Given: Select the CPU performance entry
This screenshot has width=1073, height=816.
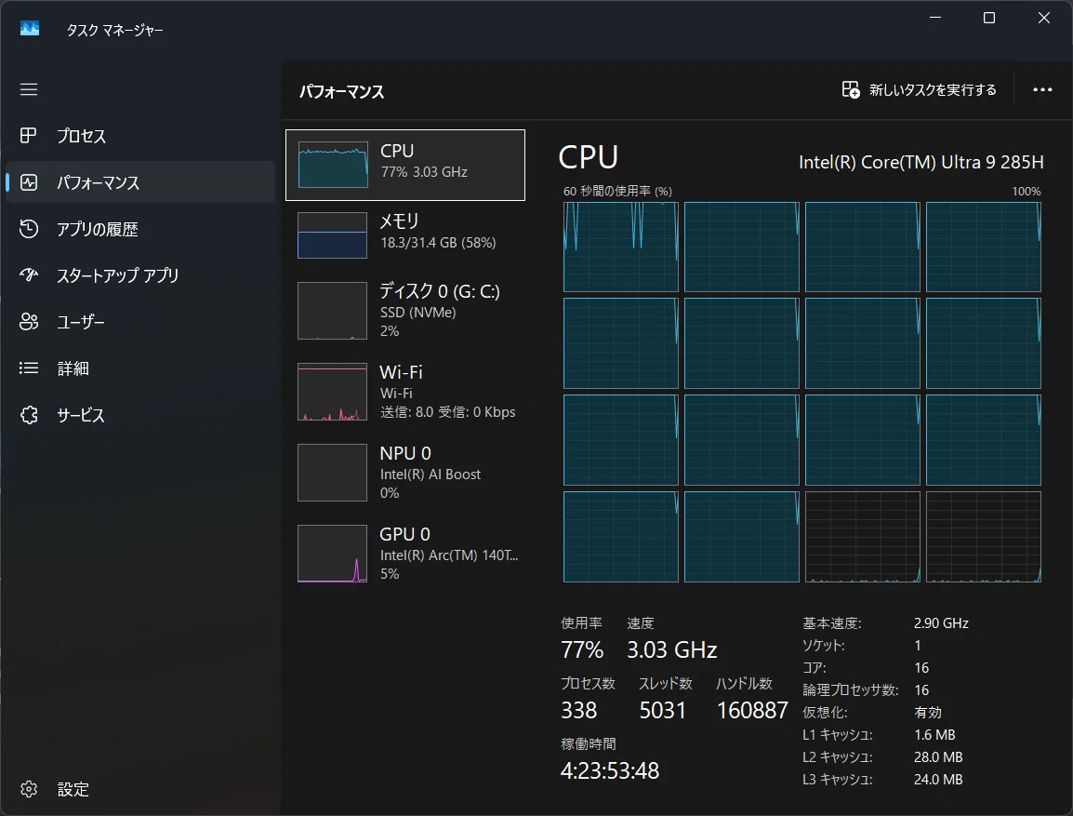Looking at the screenshot, I should tap(405, 165).
